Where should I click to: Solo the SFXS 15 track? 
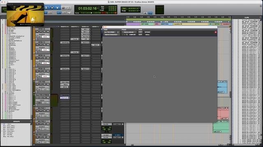tap(44, 71)
